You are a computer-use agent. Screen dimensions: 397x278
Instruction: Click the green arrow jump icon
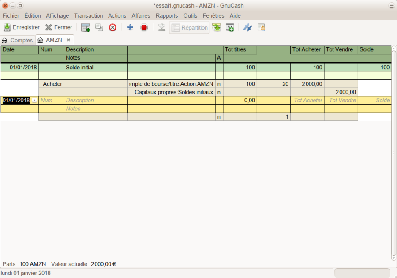(216, 27)
